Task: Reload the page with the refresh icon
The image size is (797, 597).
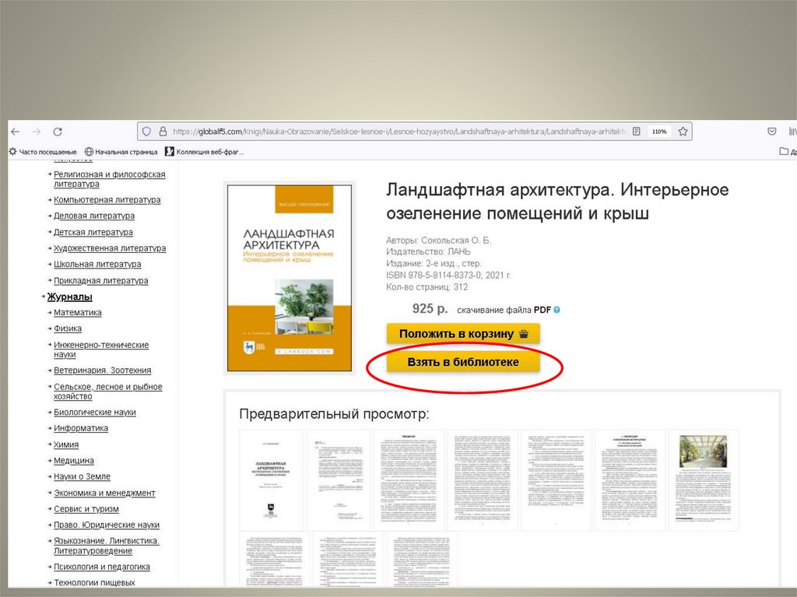Action: coord(58,132)
